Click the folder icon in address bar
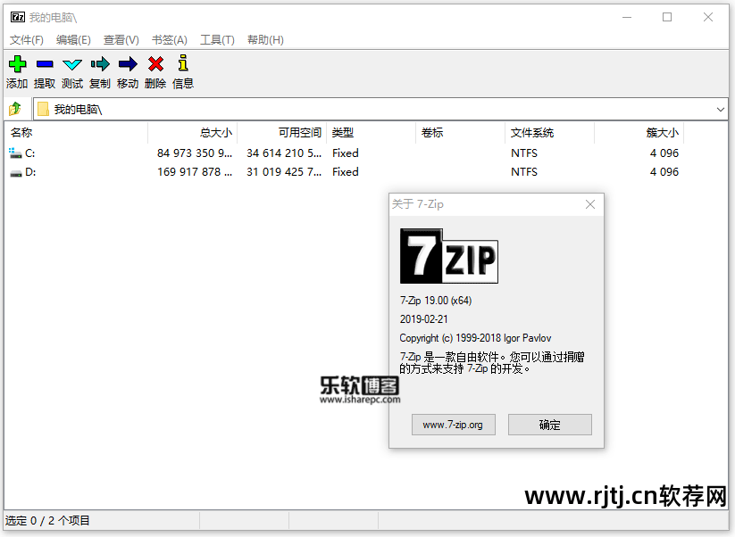 (x=43, y=109)
